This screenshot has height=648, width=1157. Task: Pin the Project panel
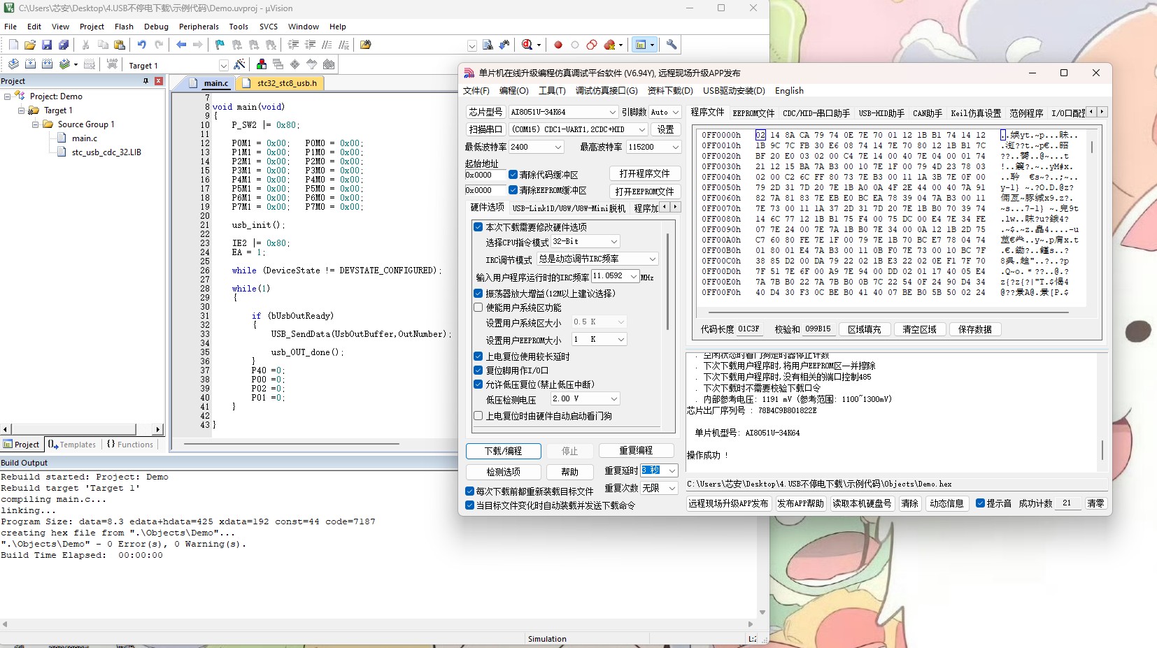145,81
